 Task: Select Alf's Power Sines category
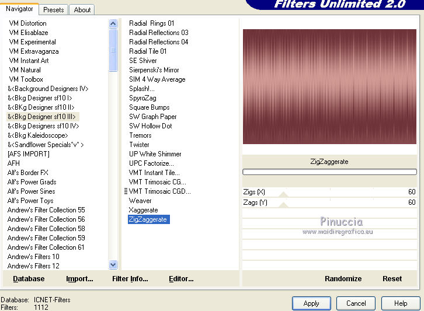click(32, 191)
